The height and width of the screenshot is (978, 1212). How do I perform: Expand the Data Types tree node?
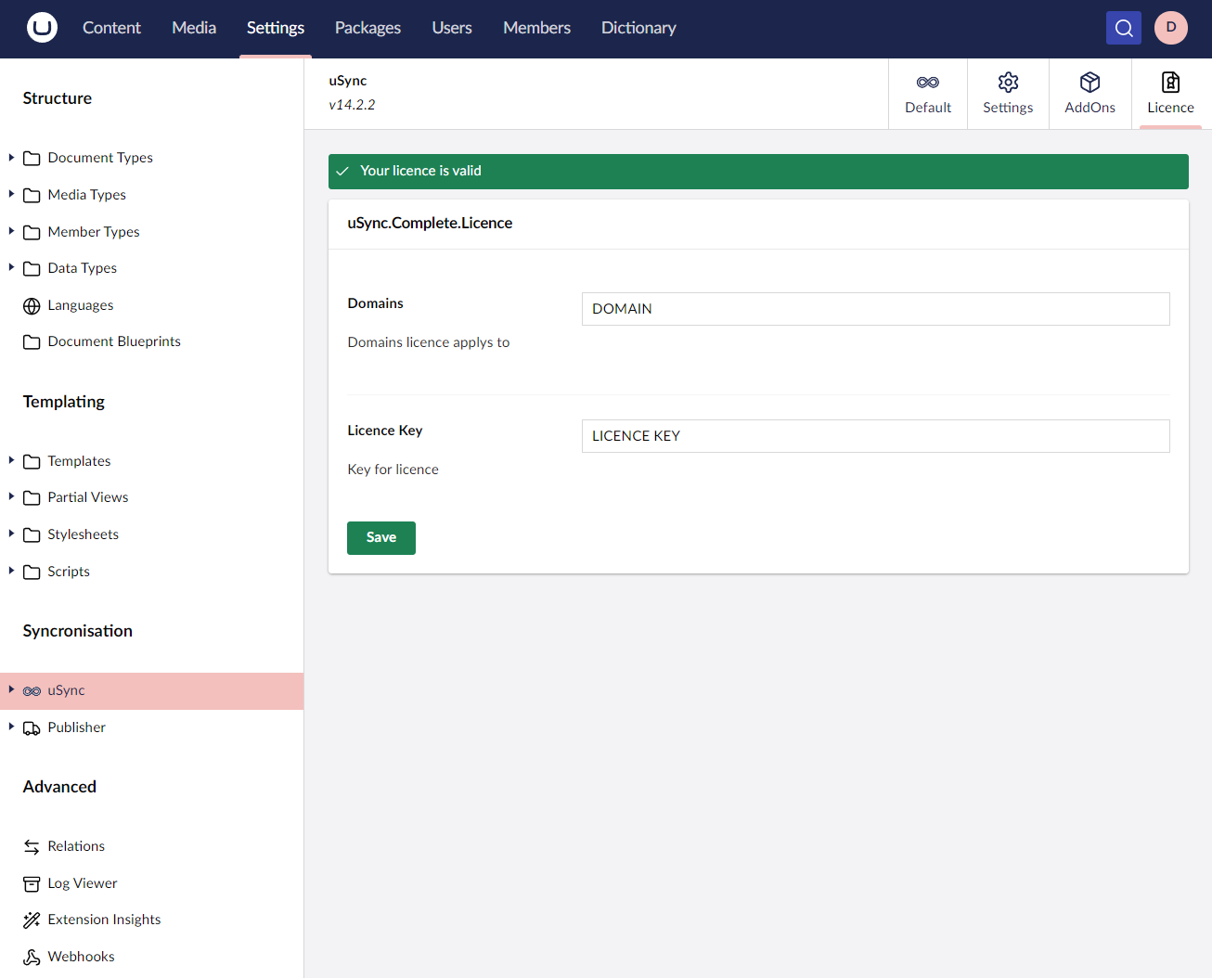(11, 267)
